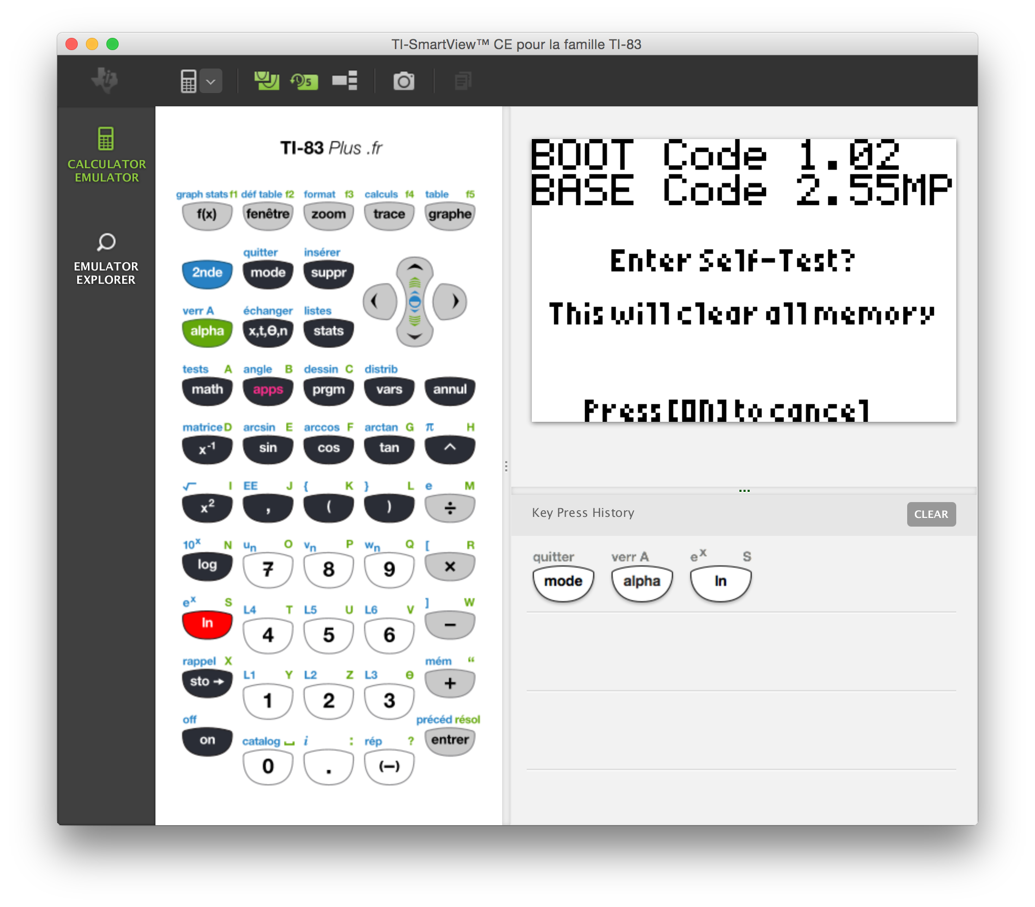Clear the key press history
The image size is (1035, 907).
931,514
